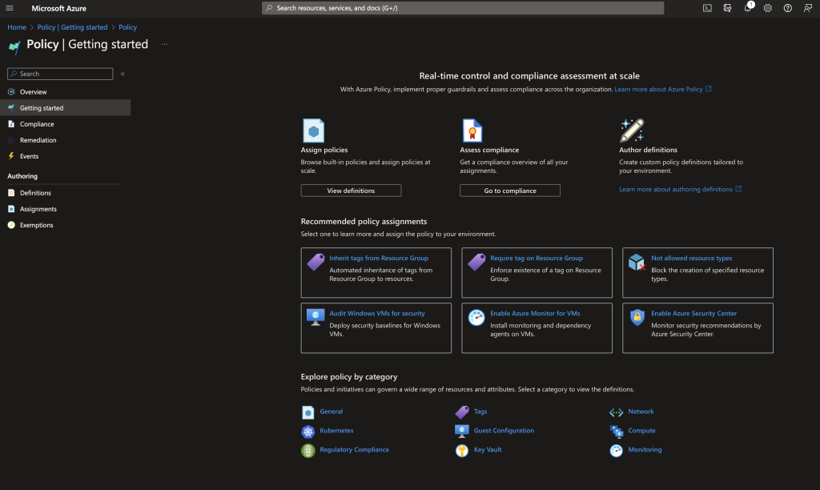Browse the General policy category
Screen dimensions: 820x490
[x=331, y=412]
